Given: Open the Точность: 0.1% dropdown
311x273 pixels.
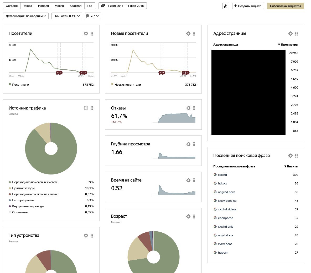Looking at the screenshot, I should (x=67, y=16).
